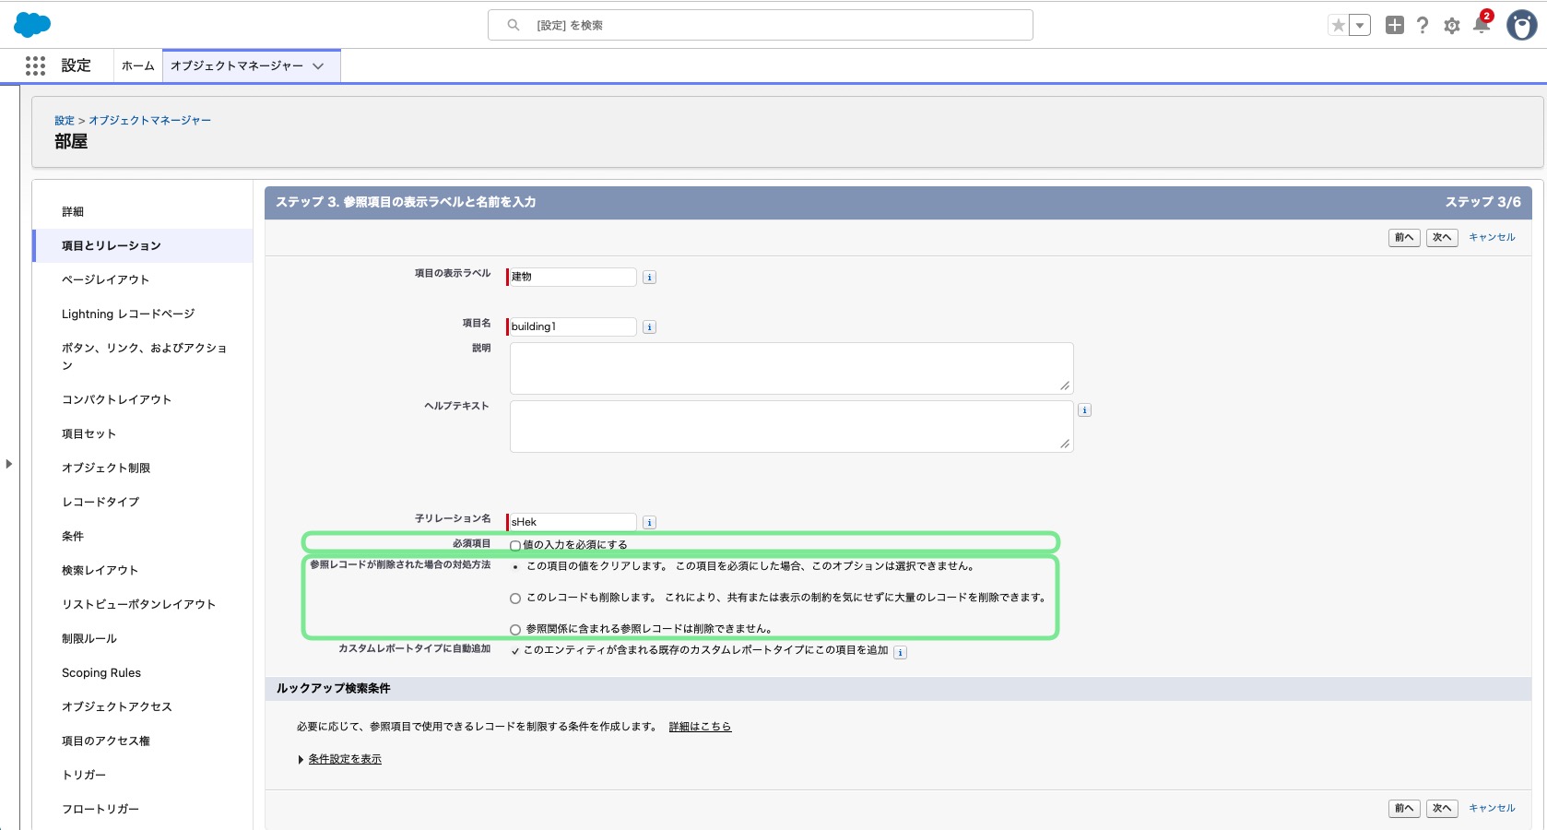Image resolution: width=1547 pixels, height=830 pixels.
Task: Open the global actions plus icon
Action: click(1395, 26)
